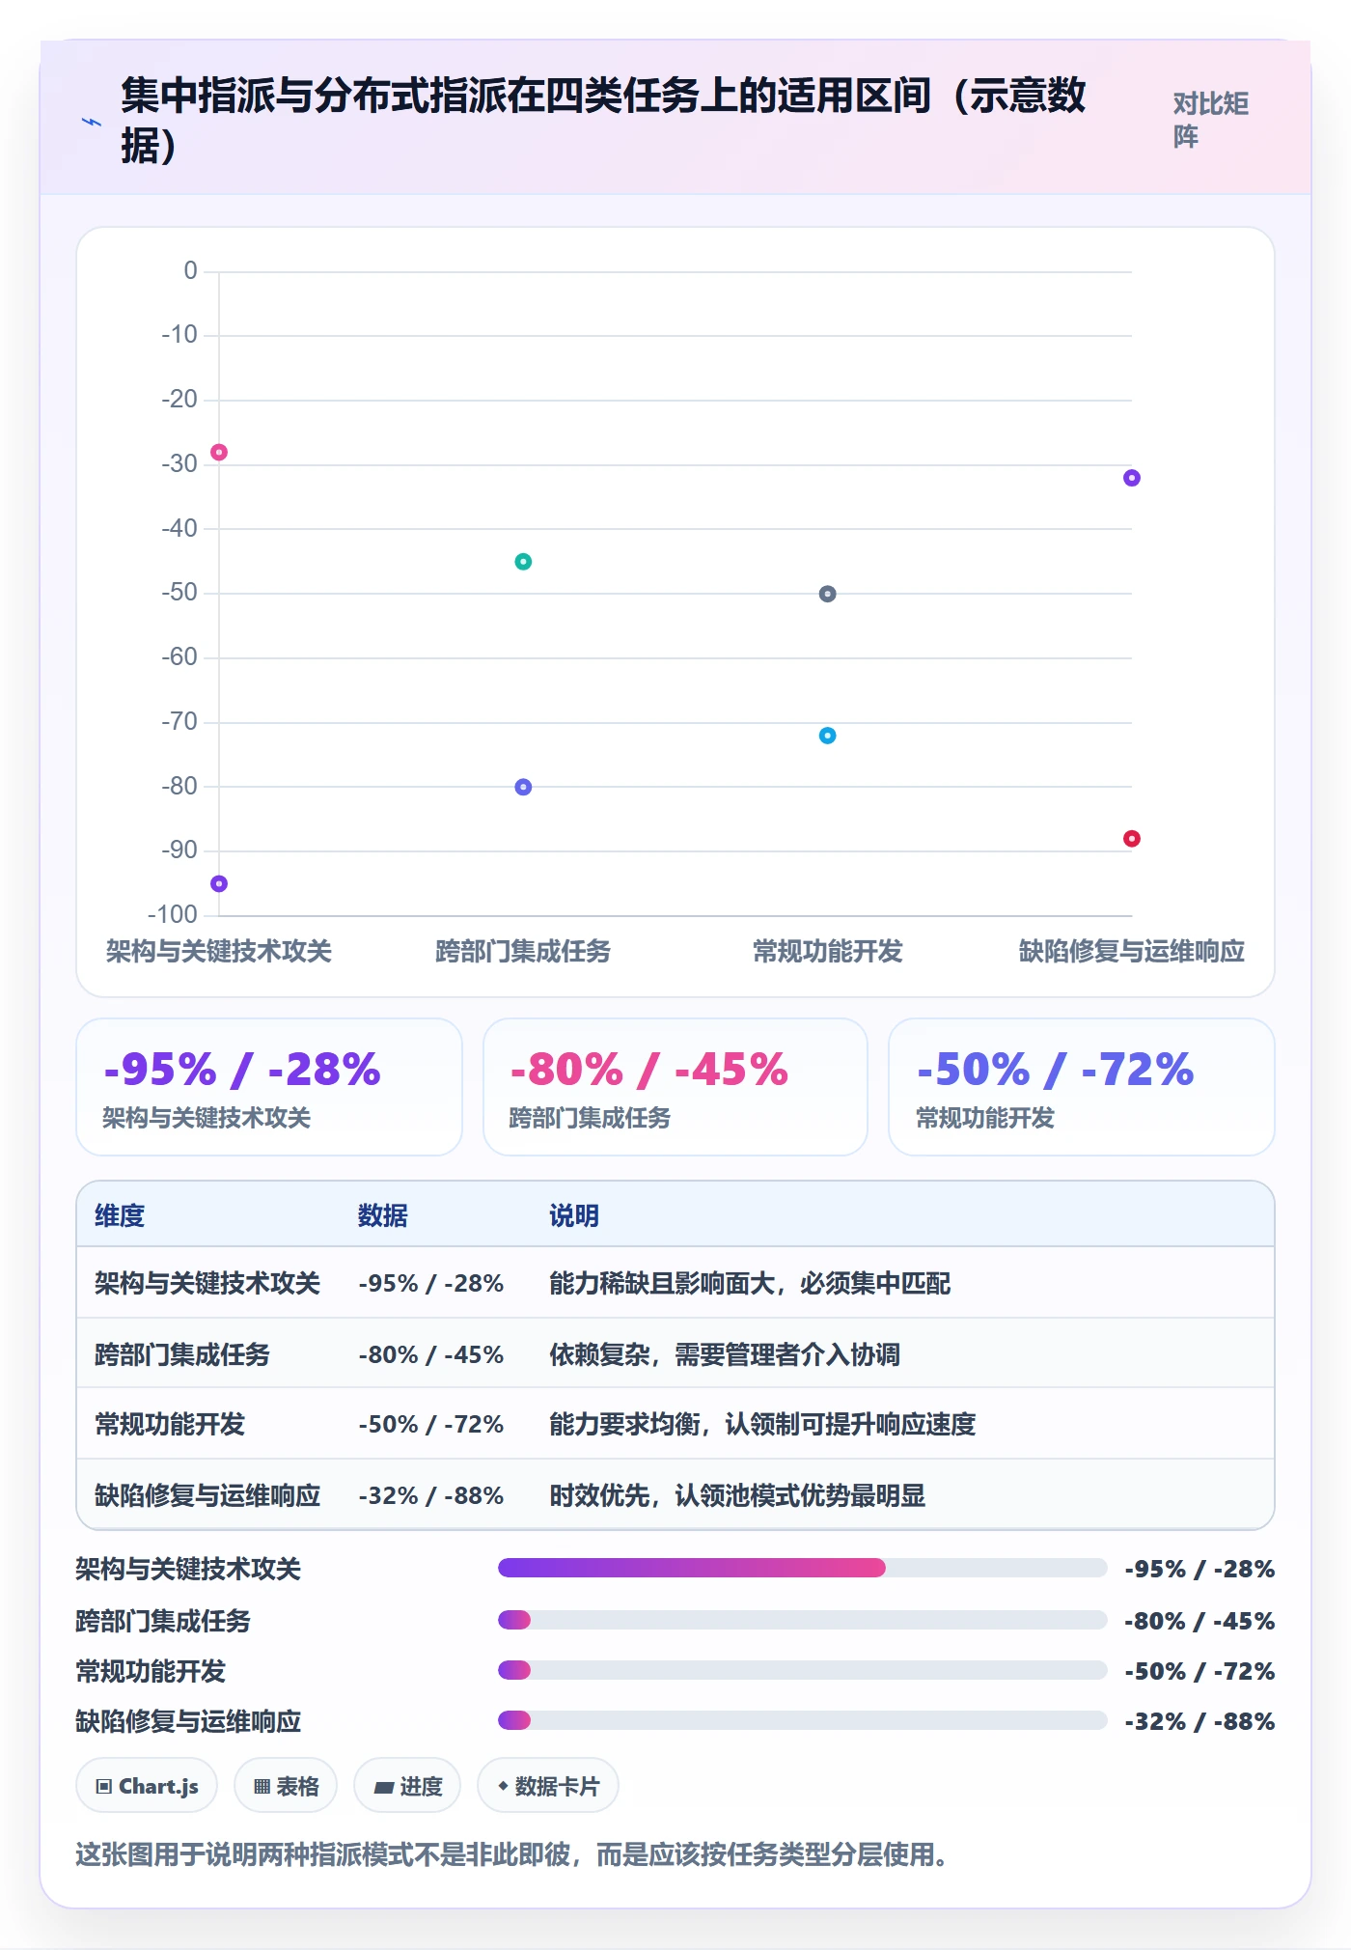This screenshot has width=1351, height=1950.
Task: Click the main title 集中指派与分布式指派
Action: (604, 121)
